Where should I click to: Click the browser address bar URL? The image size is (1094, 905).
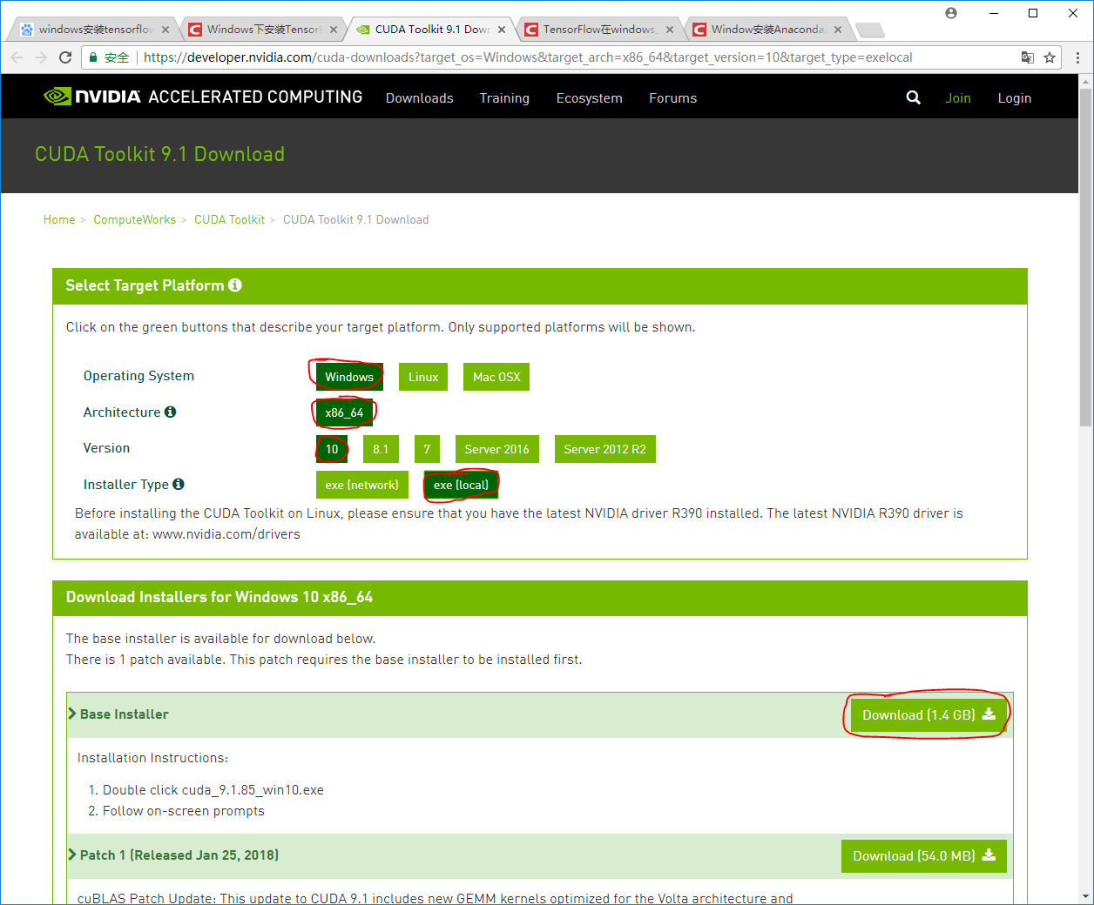(x=528, y=57)
